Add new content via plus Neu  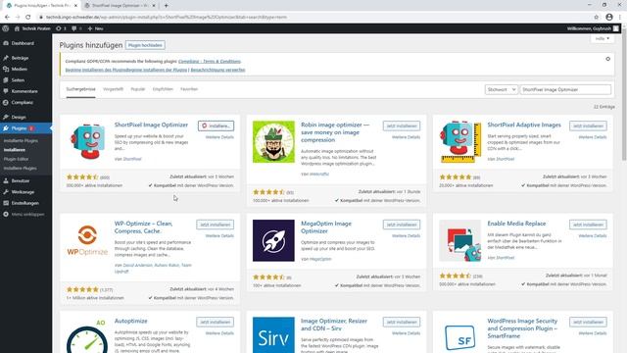tap(95, 28)
